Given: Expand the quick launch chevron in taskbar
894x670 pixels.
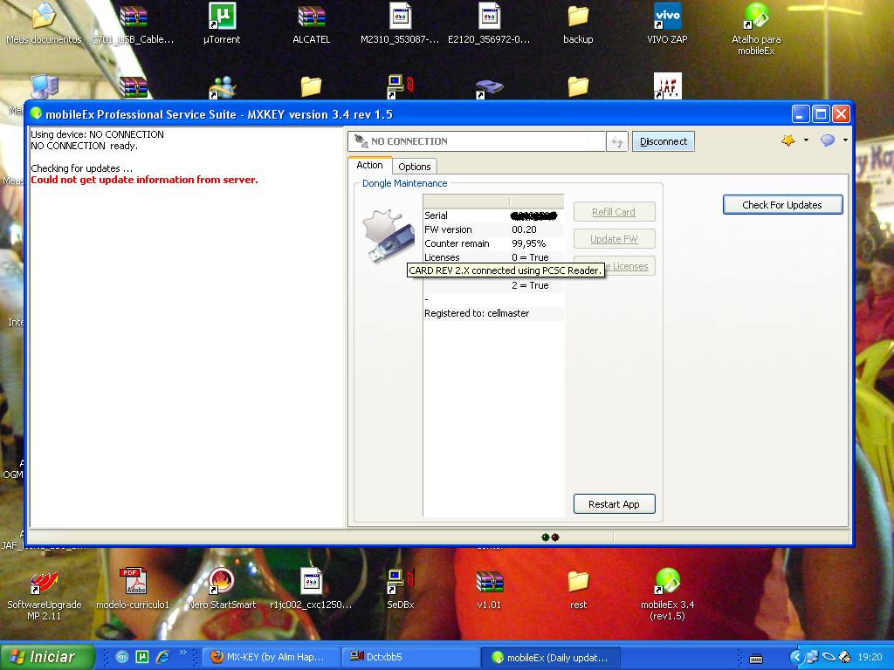Looking at the screenshot, I should 183,653.
